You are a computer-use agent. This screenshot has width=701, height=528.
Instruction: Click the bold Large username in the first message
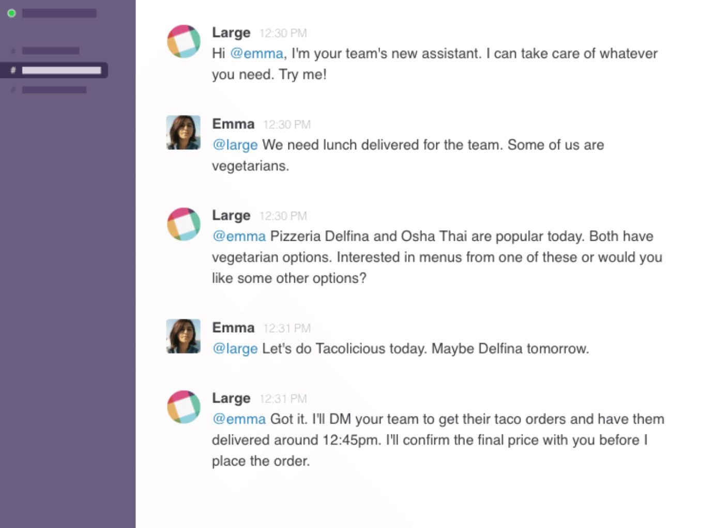point(231,32)
